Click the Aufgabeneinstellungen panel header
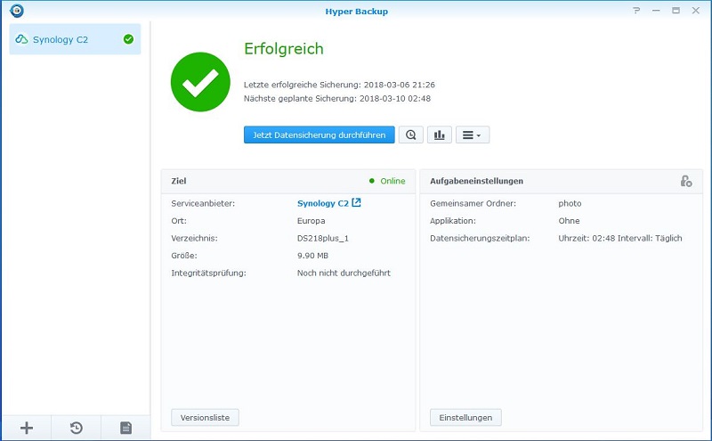The height and width of the screenshot is (441, 712). point(562,181)
